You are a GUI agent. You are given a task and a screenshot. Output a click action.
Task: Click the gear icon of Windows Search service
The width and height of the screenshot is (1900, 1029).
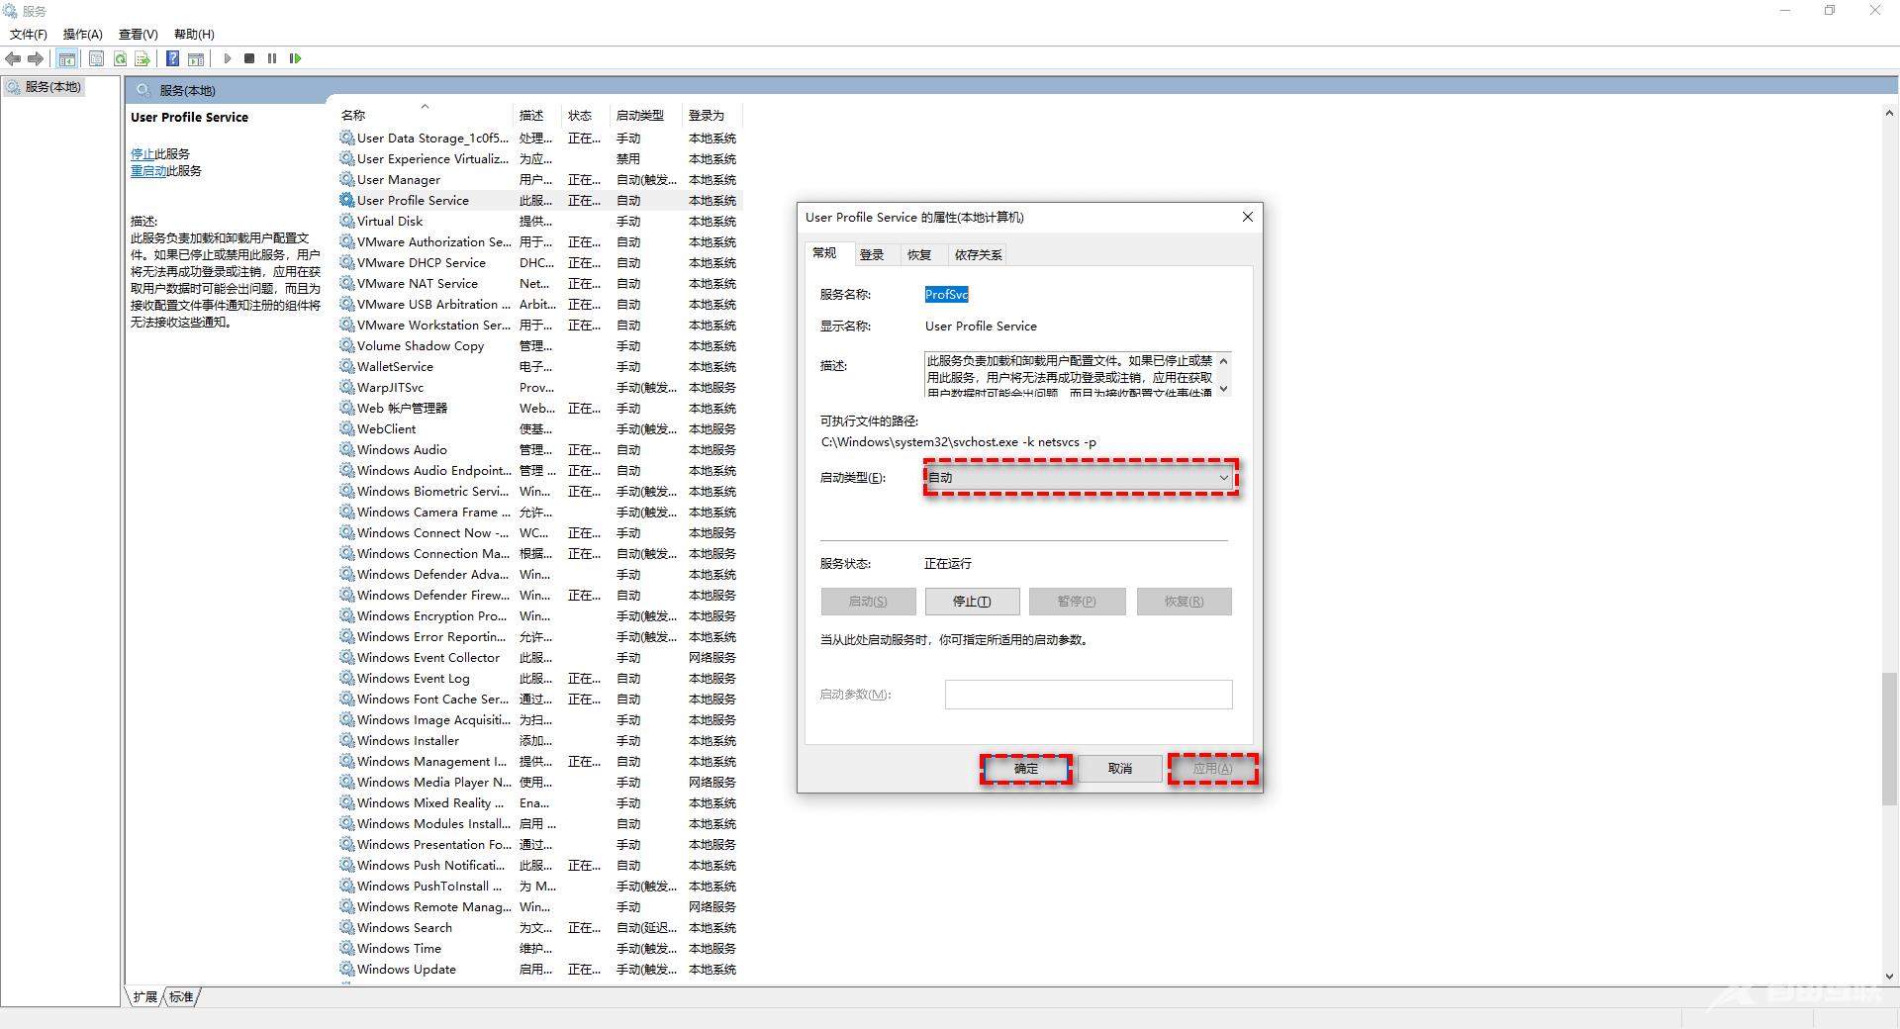point(346,927)
